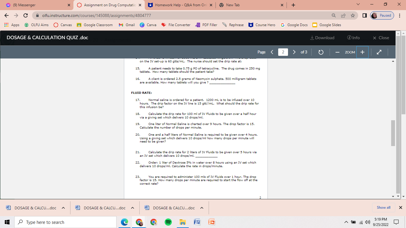Open Course Hero bookmark

click(262, 25)
